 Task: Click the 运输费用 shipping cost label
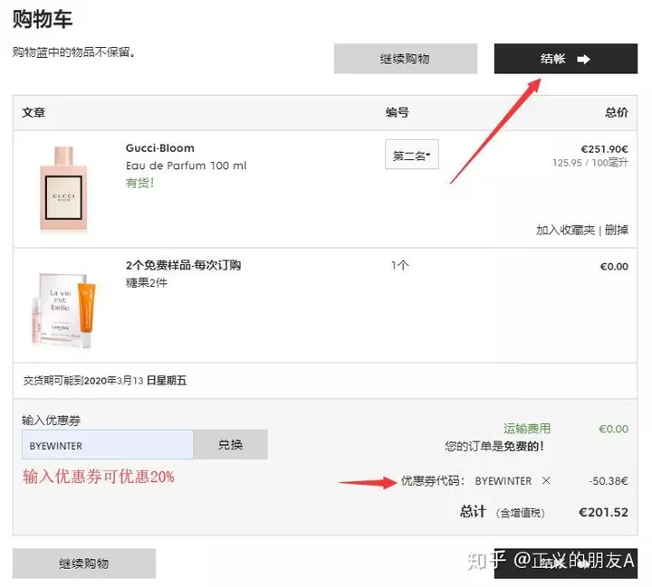(x=527, y=429)
